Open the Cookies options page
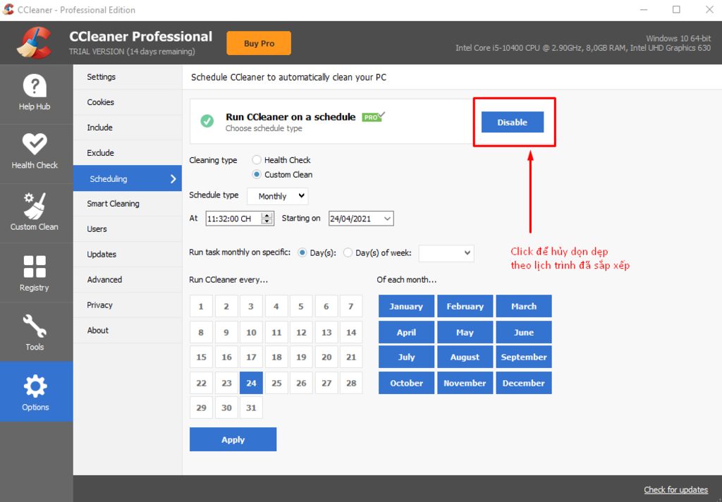This screenshot has height=502, width=722. [x=128, y=102]
